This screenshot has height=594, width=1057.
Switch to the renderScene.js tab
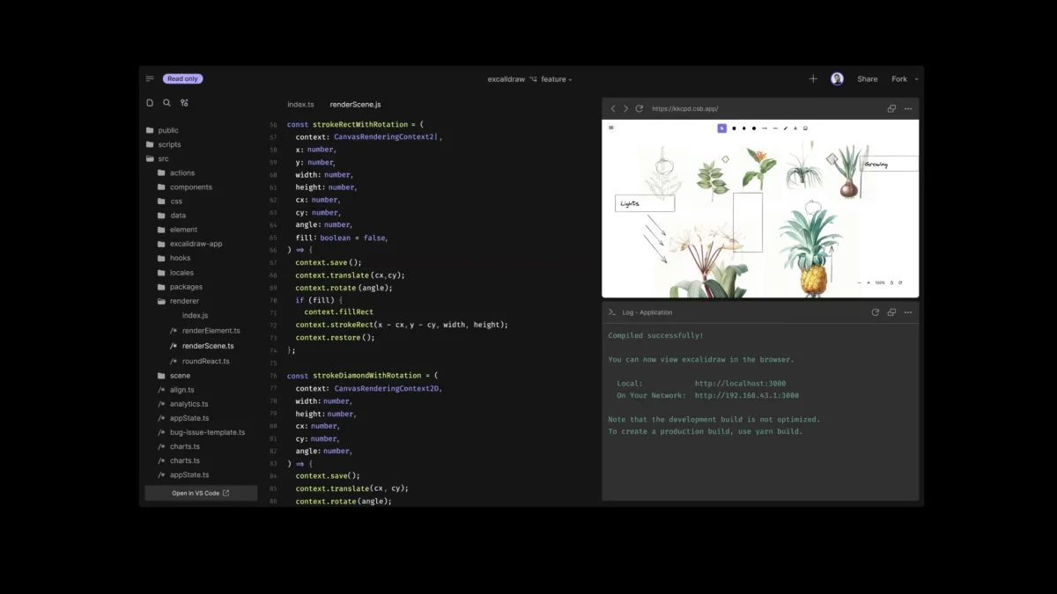[x=355, y=104]
